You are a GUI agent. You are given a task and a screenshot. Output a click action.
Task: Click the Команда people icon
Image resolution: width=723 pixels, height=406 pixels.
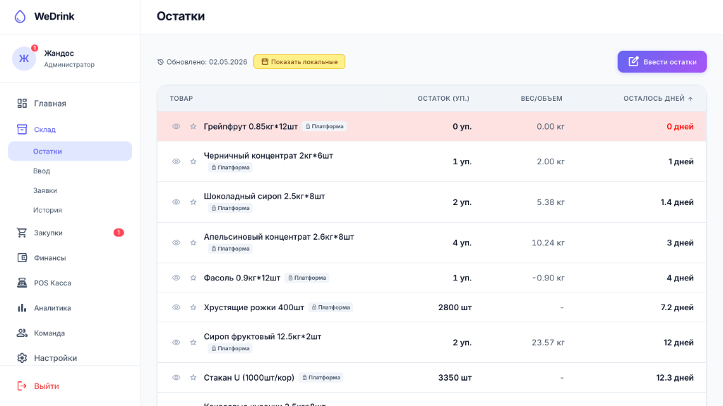point(22,333)
